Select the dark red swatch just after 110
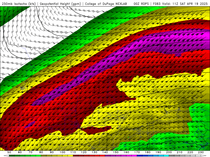 coord(76,156)
